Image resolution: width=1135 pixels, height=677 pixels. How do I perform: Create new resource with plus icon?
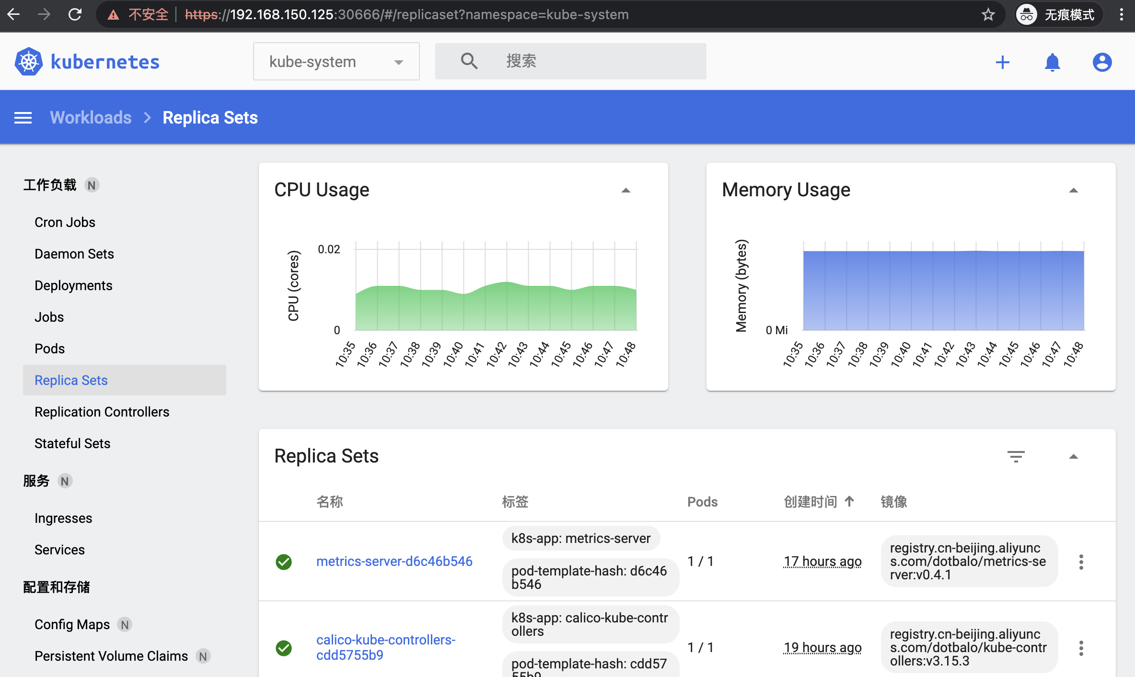[1002, 62]
